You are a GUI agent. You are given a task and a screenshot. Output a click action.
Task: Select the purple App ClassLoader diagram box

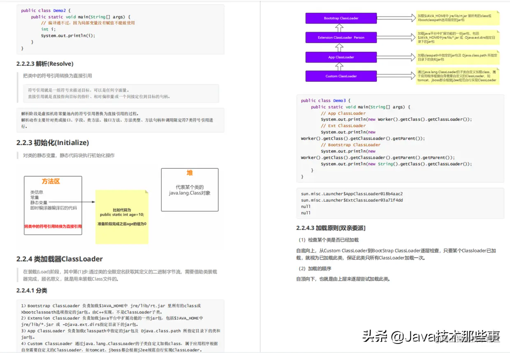341,57
